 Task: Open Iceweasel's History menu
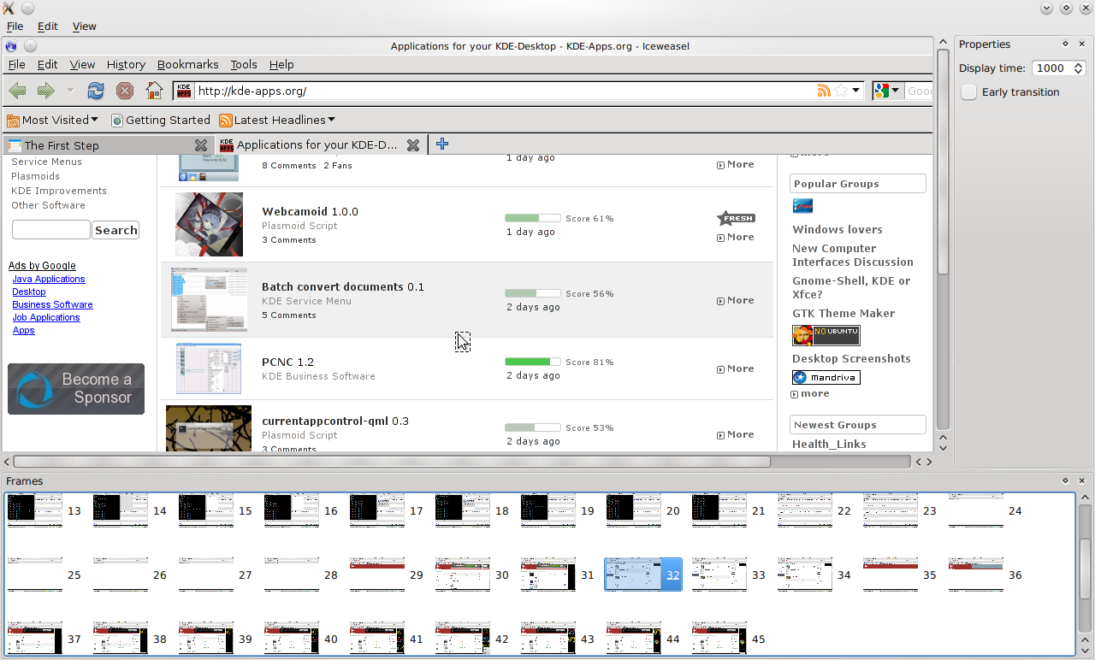pyautogui.click(x=126, y=64)
